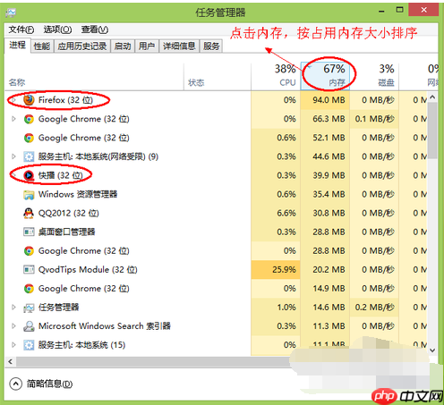Sort by the 磁盘 column header
The width and height of the screenshot is (444, 405).
[374, 76]
